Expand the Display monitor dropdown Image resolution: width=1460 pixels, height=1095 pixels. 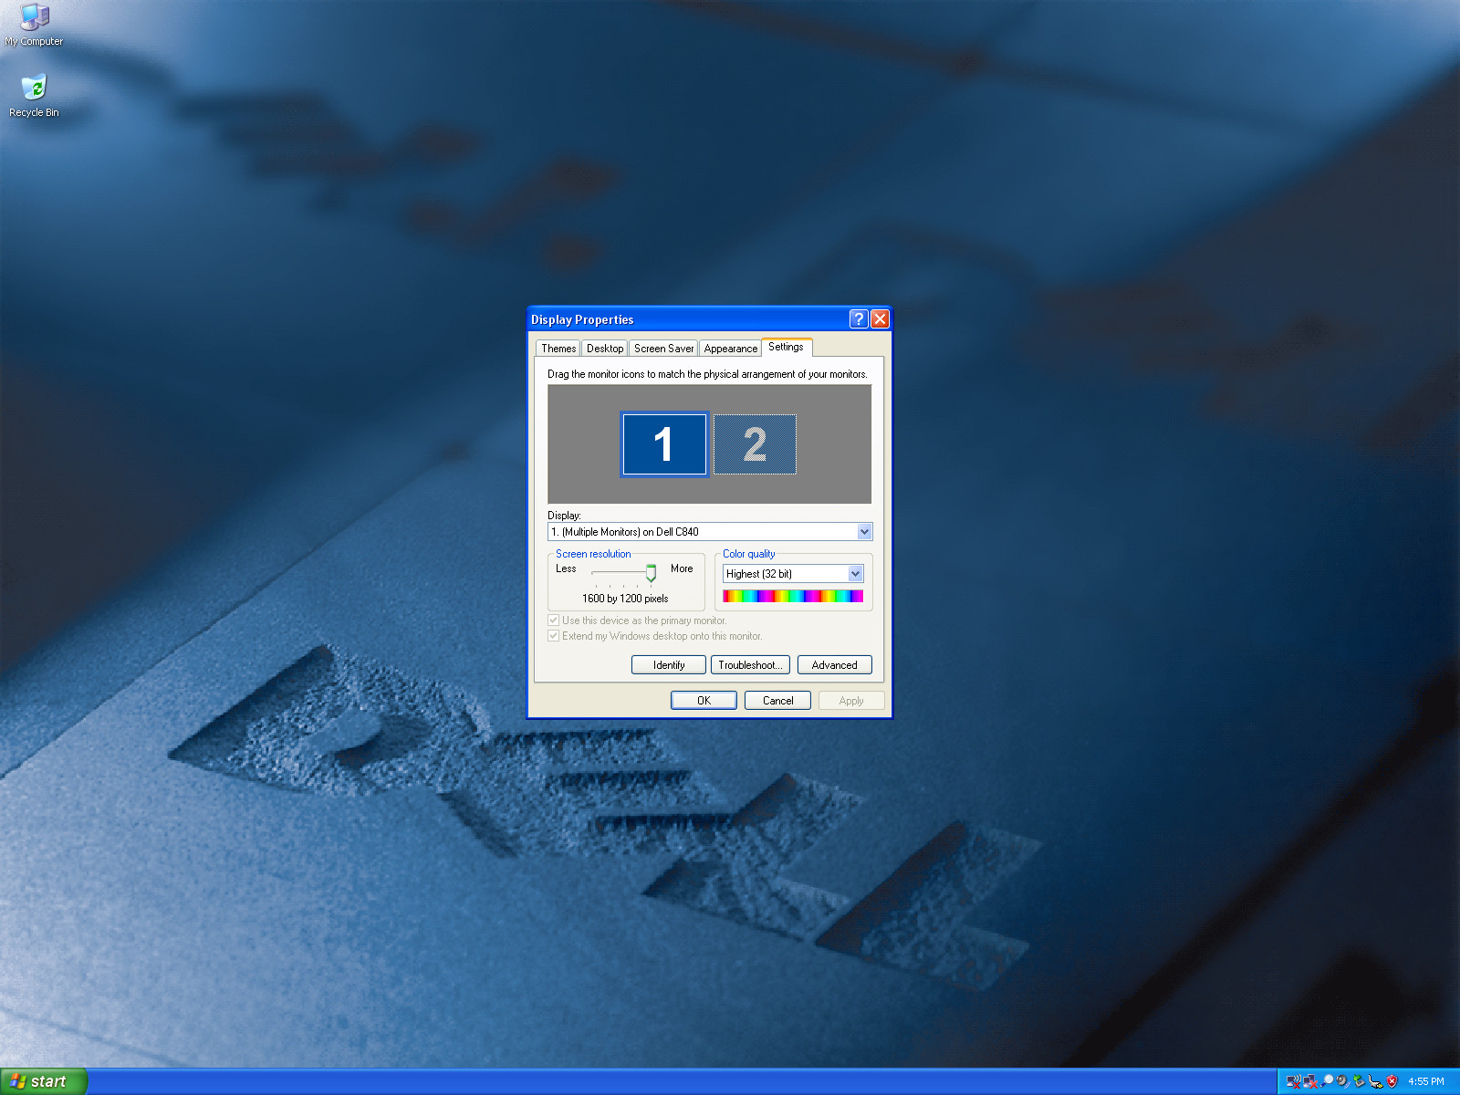click(710, 531)
